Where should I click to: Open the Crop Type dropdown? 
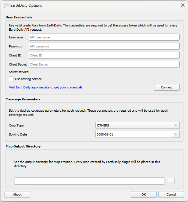tap(138, 125)
